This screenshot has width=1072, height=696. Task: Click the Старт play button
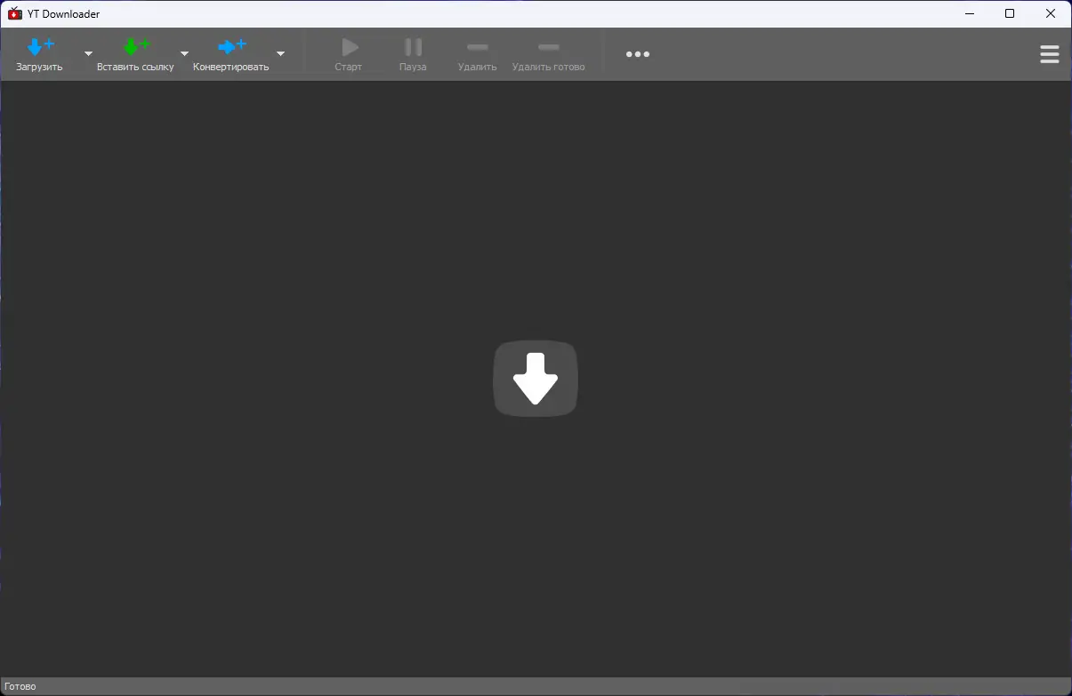pyautogui.click(x=349, y=54)
